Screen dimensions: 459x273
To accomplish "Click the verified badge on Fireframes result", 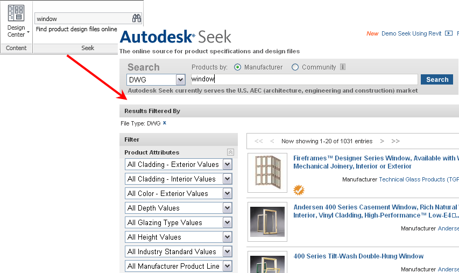I will (299, 190).
